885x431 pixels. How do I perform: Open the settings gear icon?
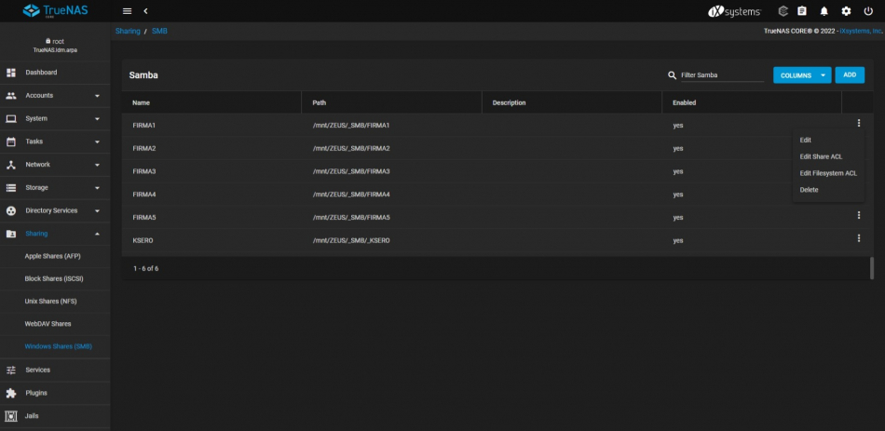(846, 11)
